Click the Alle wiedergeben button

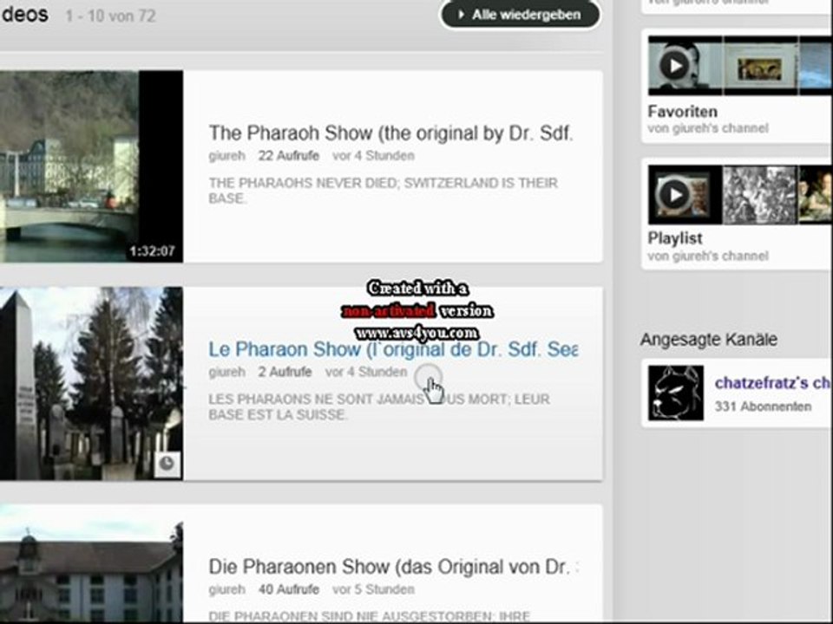[520, 15]
